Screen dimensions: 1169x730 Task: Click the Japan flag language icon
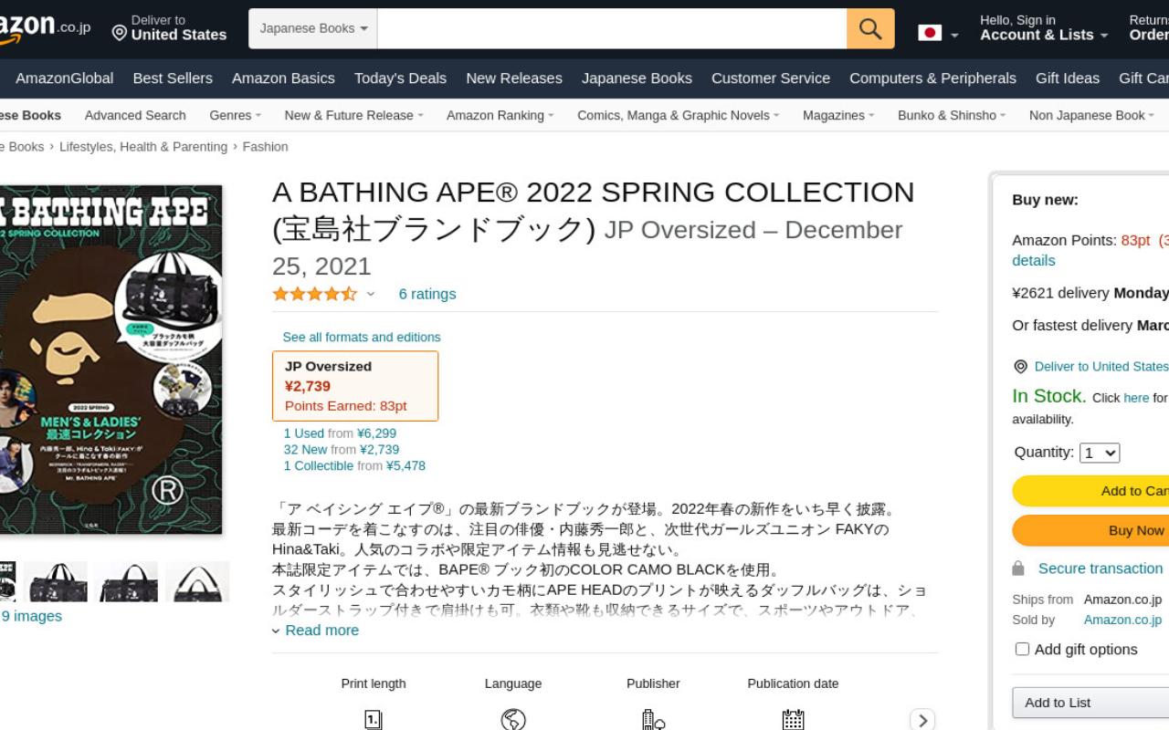click(930, 34)
